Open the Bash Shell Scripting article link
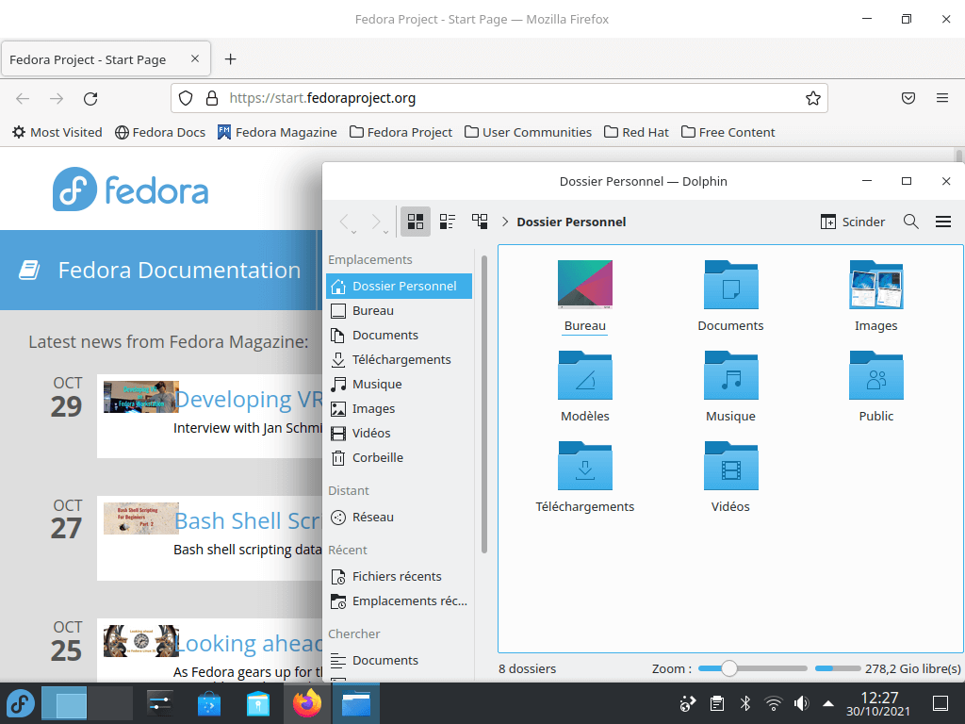Image resolution: width=965 pixels, height=724 pixels. click(248, 521)
